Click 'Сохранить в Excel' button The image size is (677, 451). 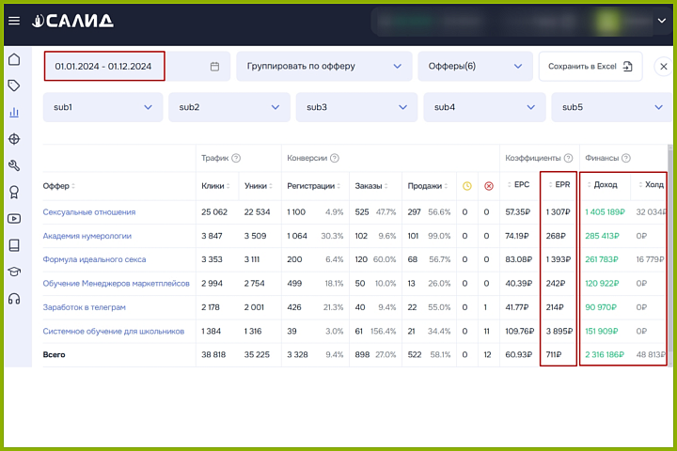(590, 67)
